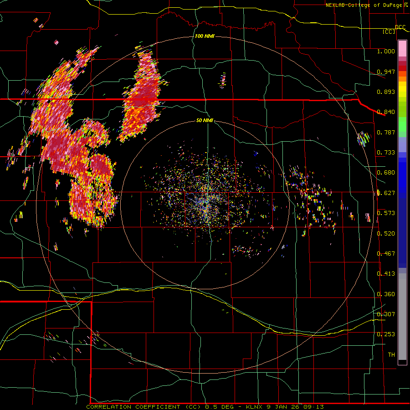This screenshot has width=410, height=410.
Task: Click the 0.413 legend value
Action: tap(386, 274)
